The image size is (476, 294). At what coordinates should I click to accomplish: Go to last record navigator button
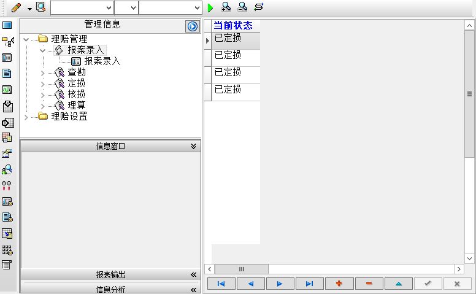(x=309, y=284)
